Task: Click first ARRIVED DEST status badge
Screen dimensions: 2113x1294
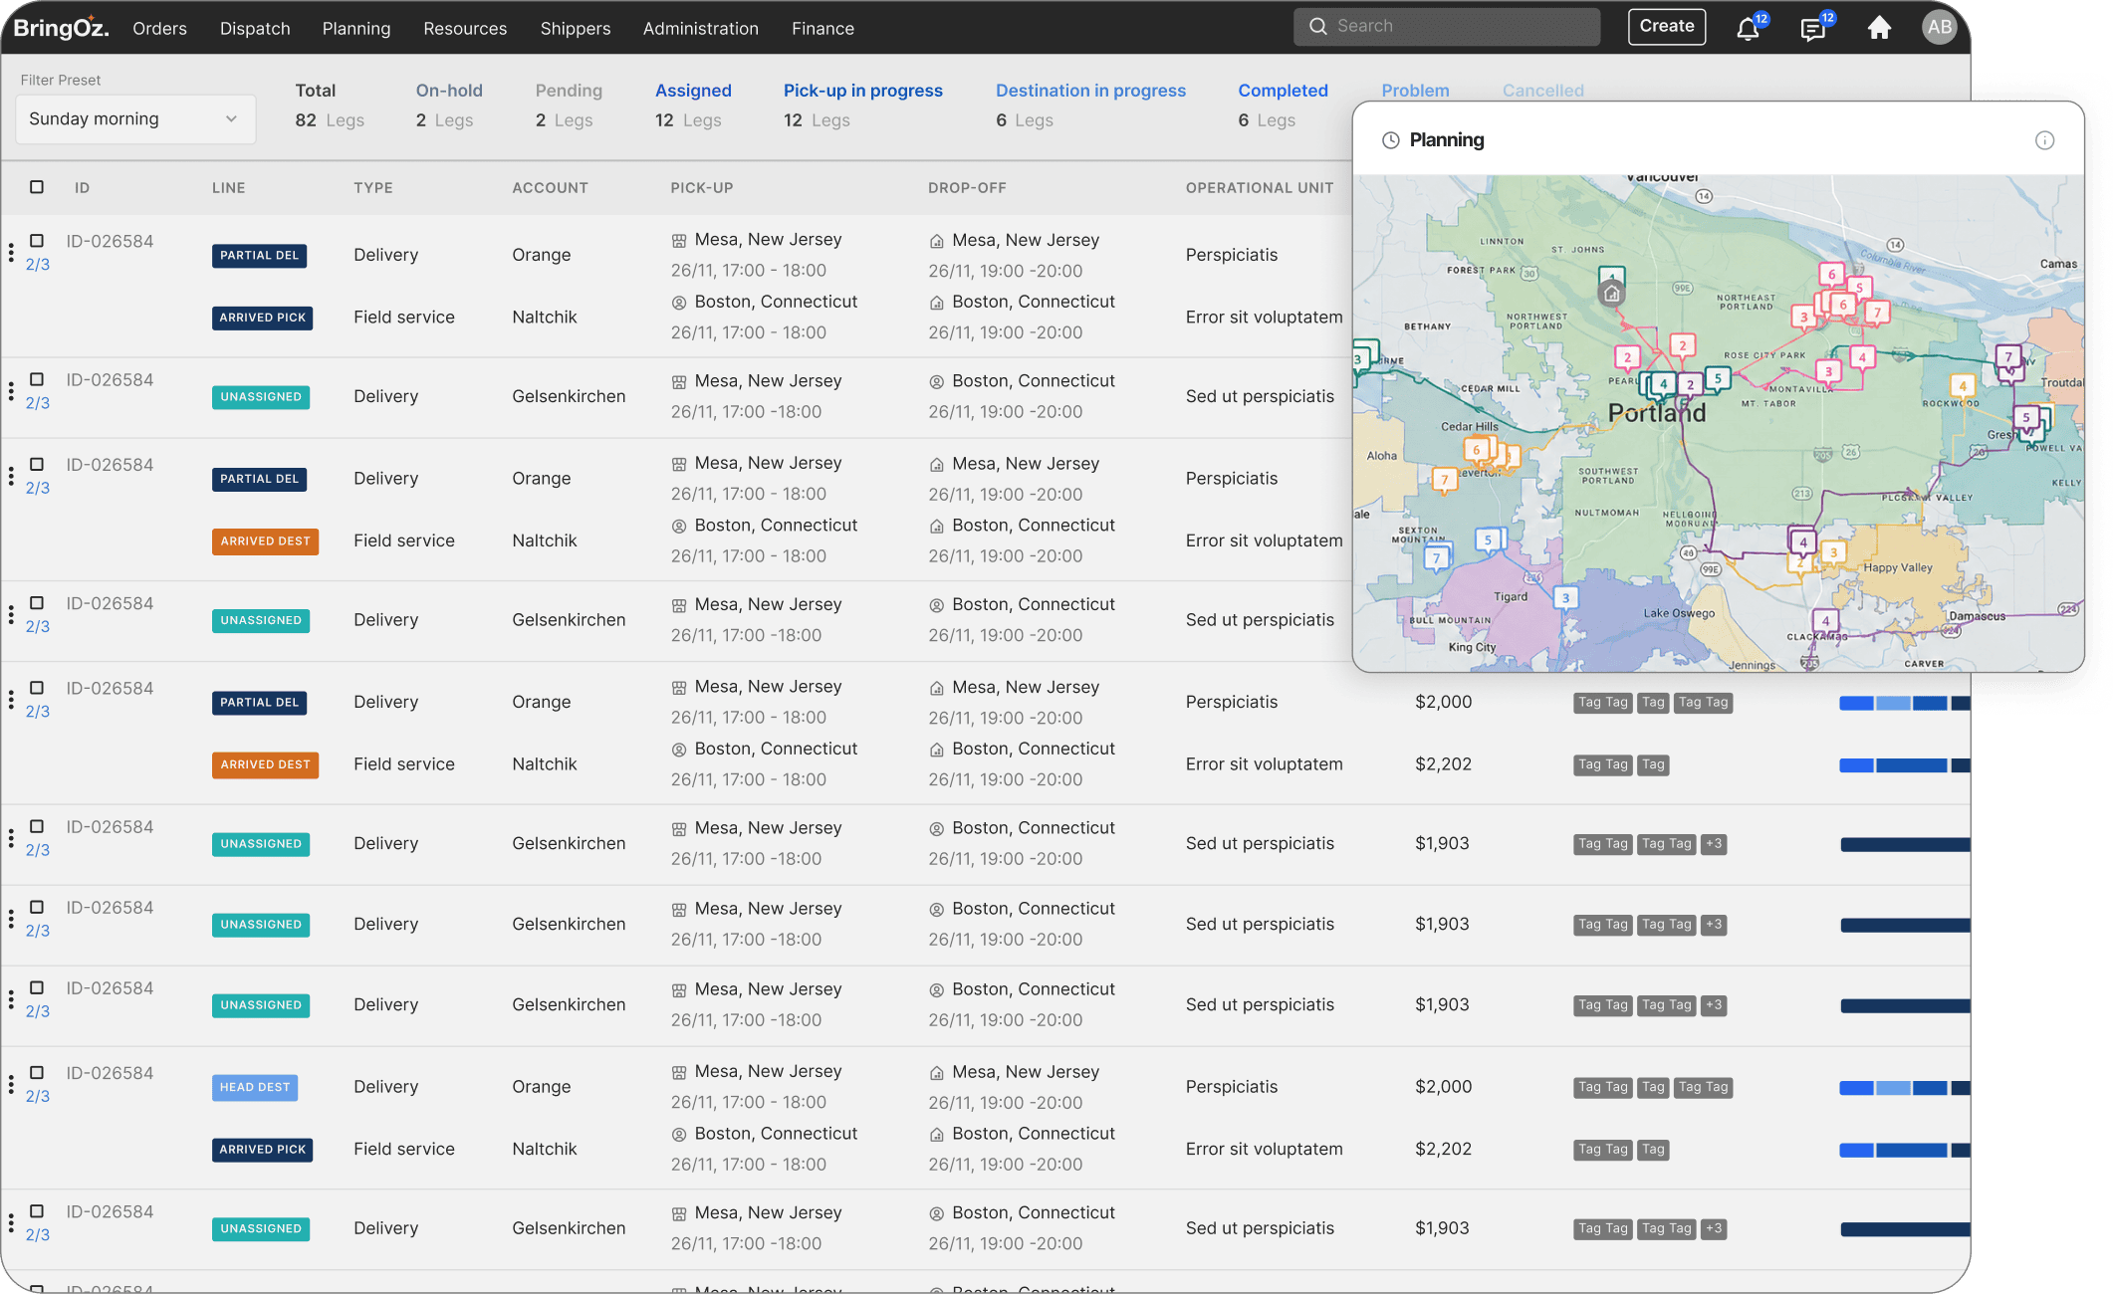Action: click(265, 541)
